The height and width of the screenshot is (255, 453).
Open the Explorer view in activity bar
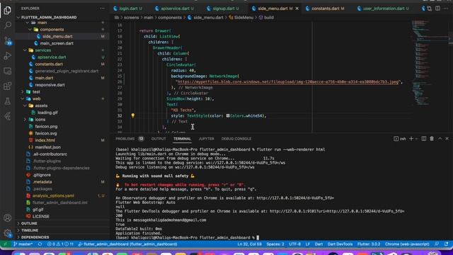(8, 10)
